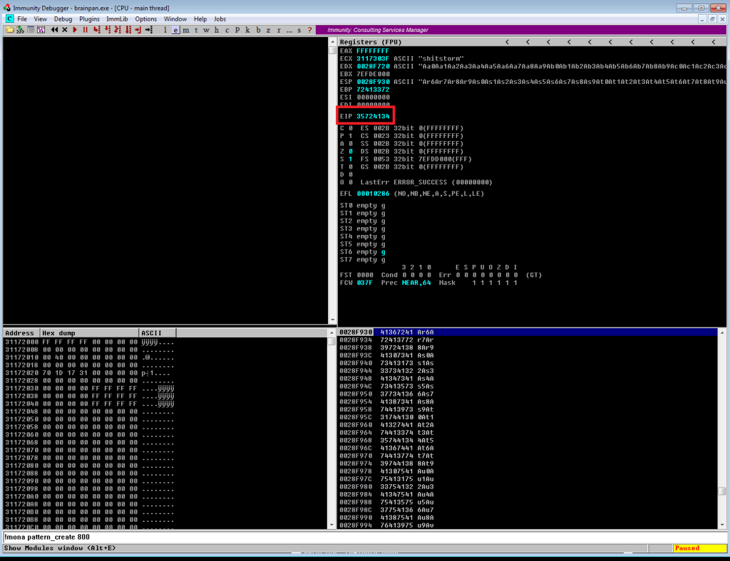Click the stack pane vertical scrollbar
Screen dimensions: 730x561
pos(722,427)
